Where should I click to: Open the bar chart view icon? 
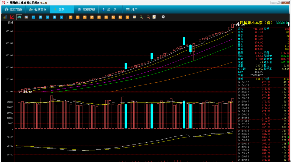pyautogui.click(x=5, y=17)
